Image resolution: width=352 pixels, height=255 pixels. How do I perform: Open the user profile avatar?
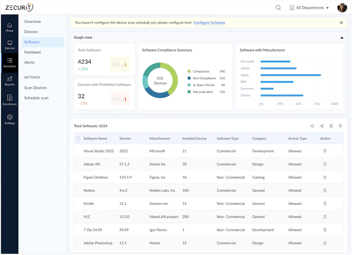tap(342, 7)
